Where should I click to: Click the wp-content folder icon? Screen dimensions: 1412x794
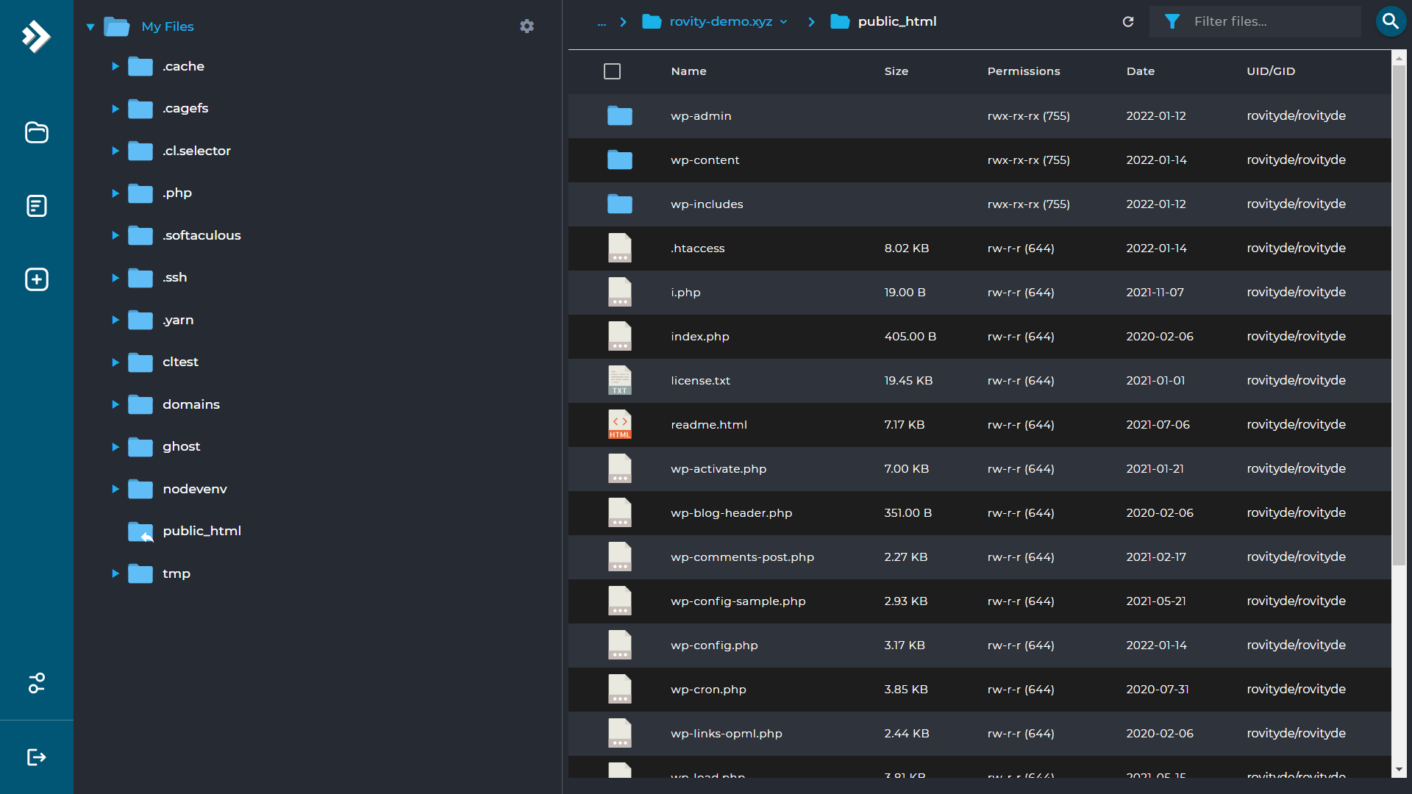(x=620, y=160)
